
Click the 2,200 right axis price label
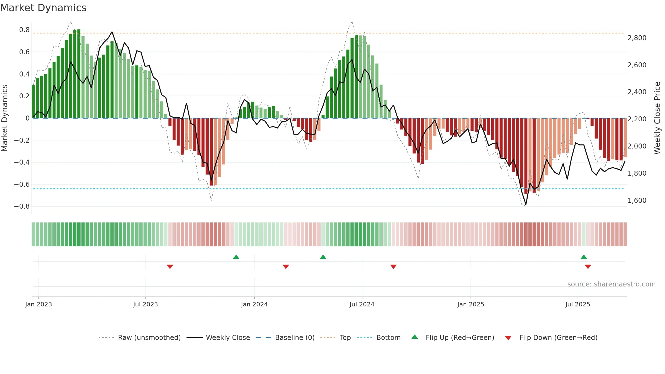(637, 119)
